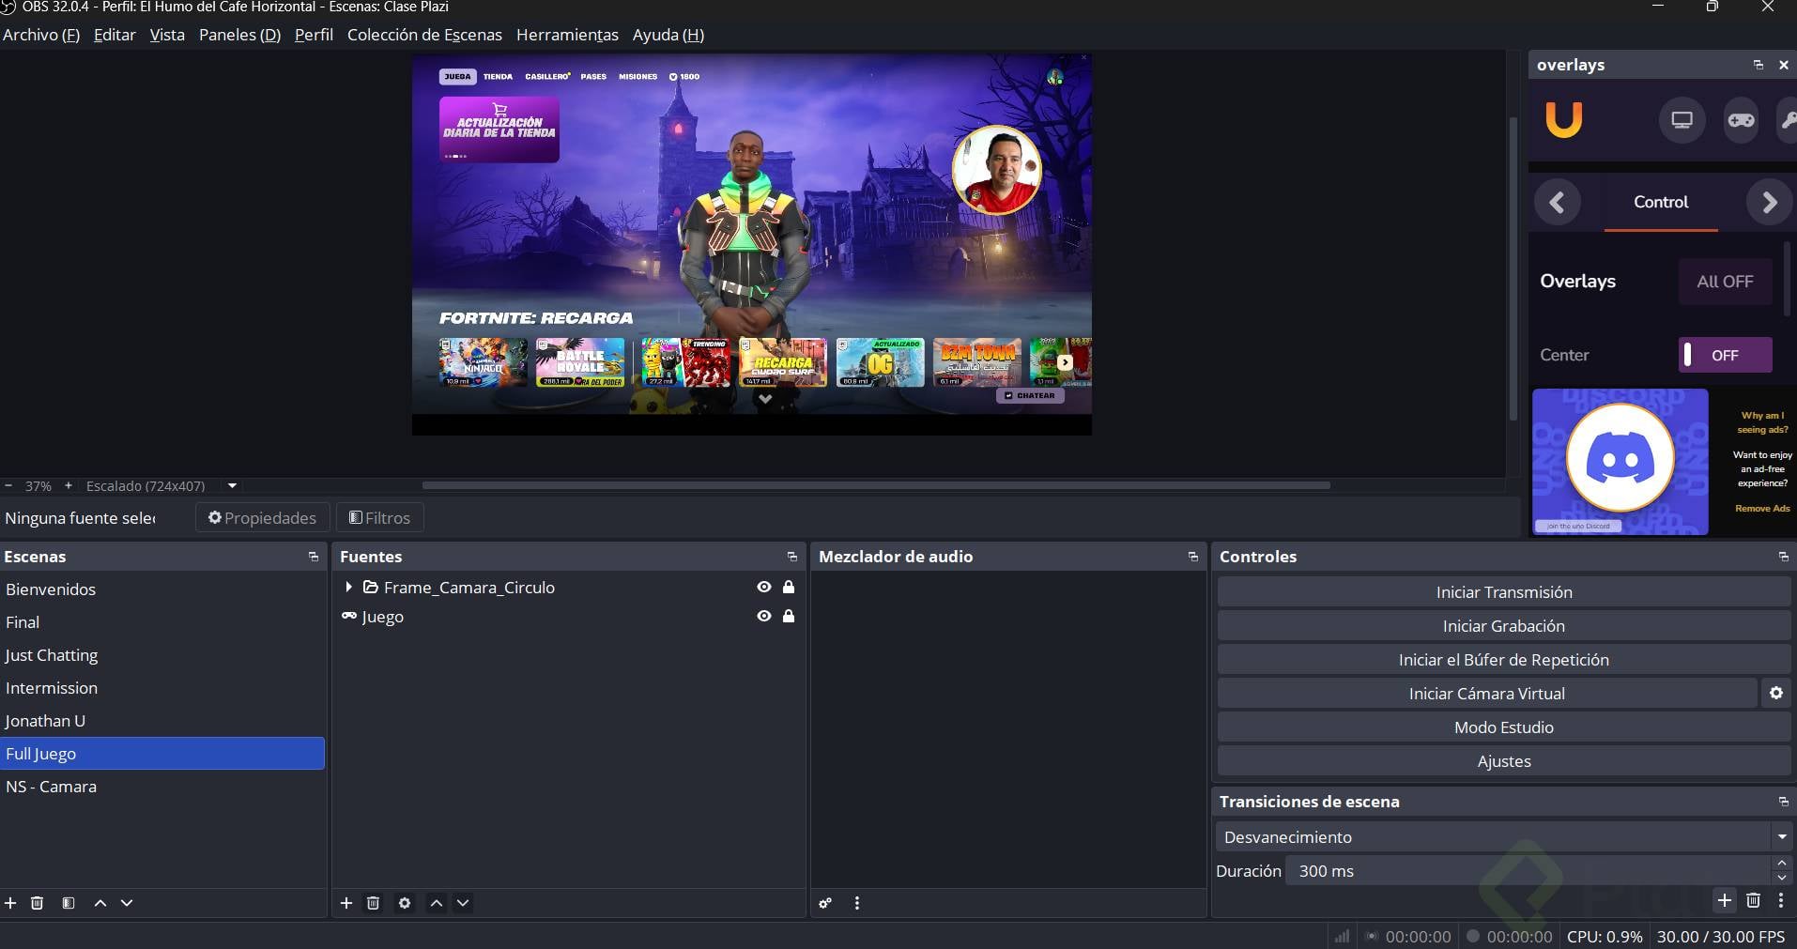
Task: Unlock the Juego source
Action: coord(789,617)
